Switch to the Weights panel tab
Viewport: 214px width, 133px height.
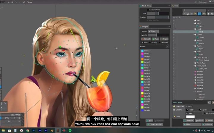tap(144, 27)
